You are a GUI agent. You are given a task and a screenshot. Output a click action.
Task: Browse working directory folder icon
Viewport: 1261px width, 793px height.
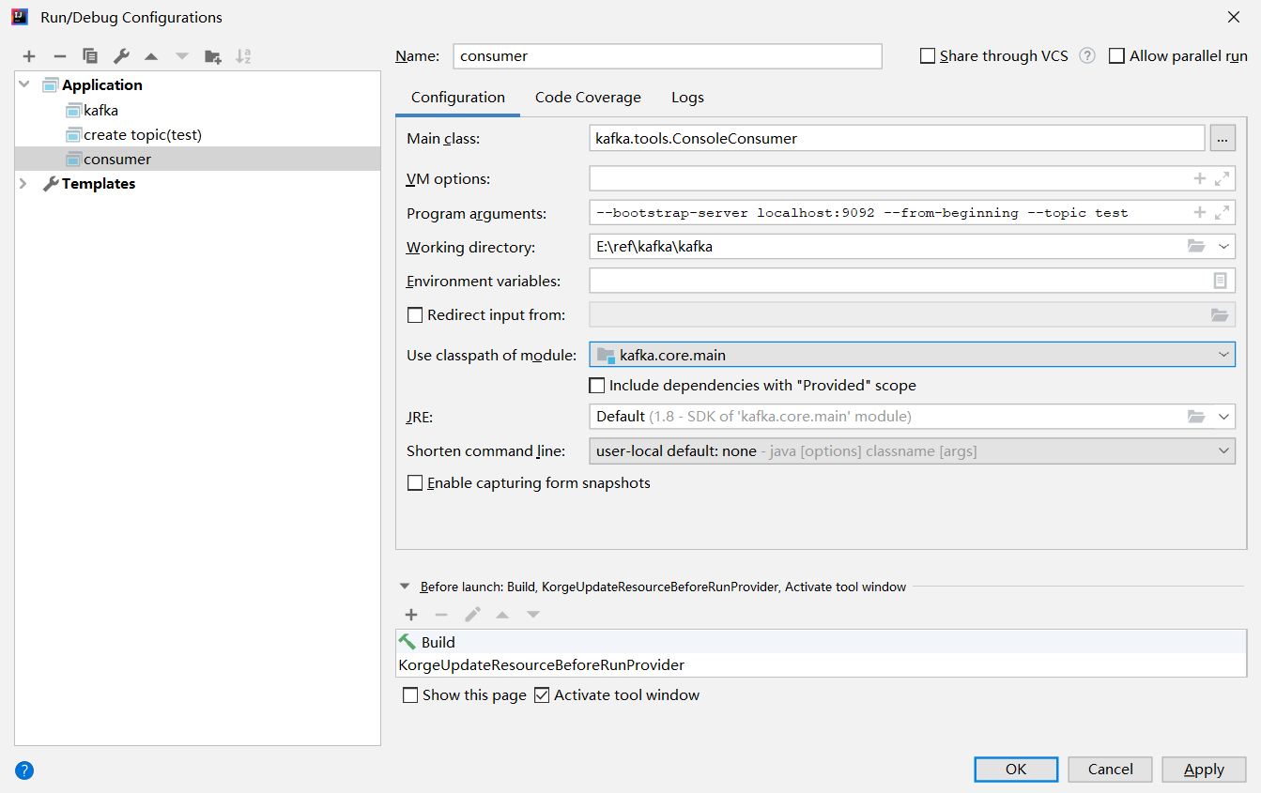[x=1195, y=246]
